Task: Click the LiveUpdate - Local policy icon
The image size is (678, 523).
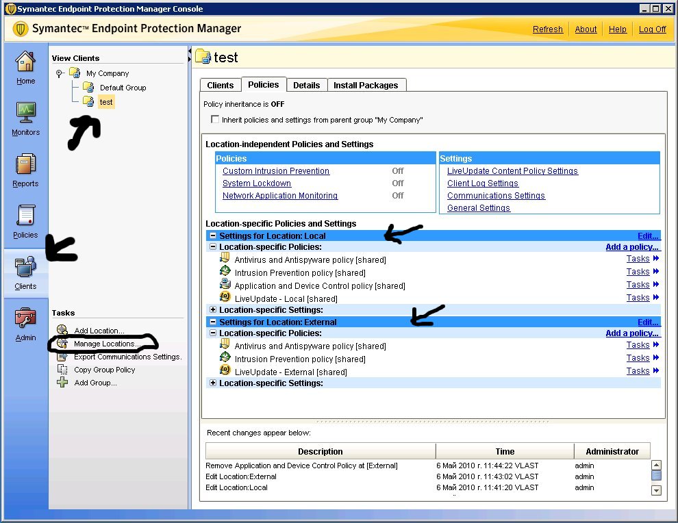Action: point(225,297)
